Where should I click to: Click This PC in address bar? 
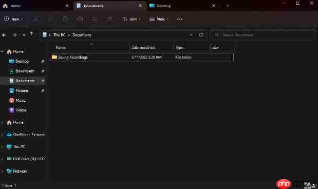[60, 35]
